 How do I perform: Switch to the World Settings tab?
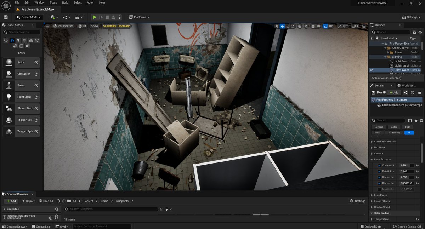(x=409, y=85)
